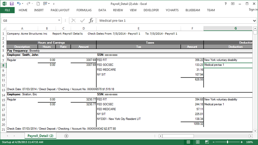Open the BLUEBEAM ribbon tab
This screenshot has width=258, height=145.
[x=193, y=10]
